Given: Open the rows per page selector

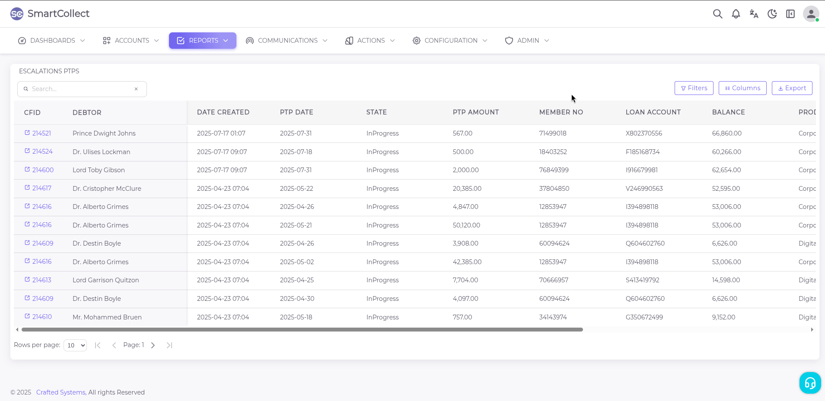Looking at the screenshot, I should (75, 345).
